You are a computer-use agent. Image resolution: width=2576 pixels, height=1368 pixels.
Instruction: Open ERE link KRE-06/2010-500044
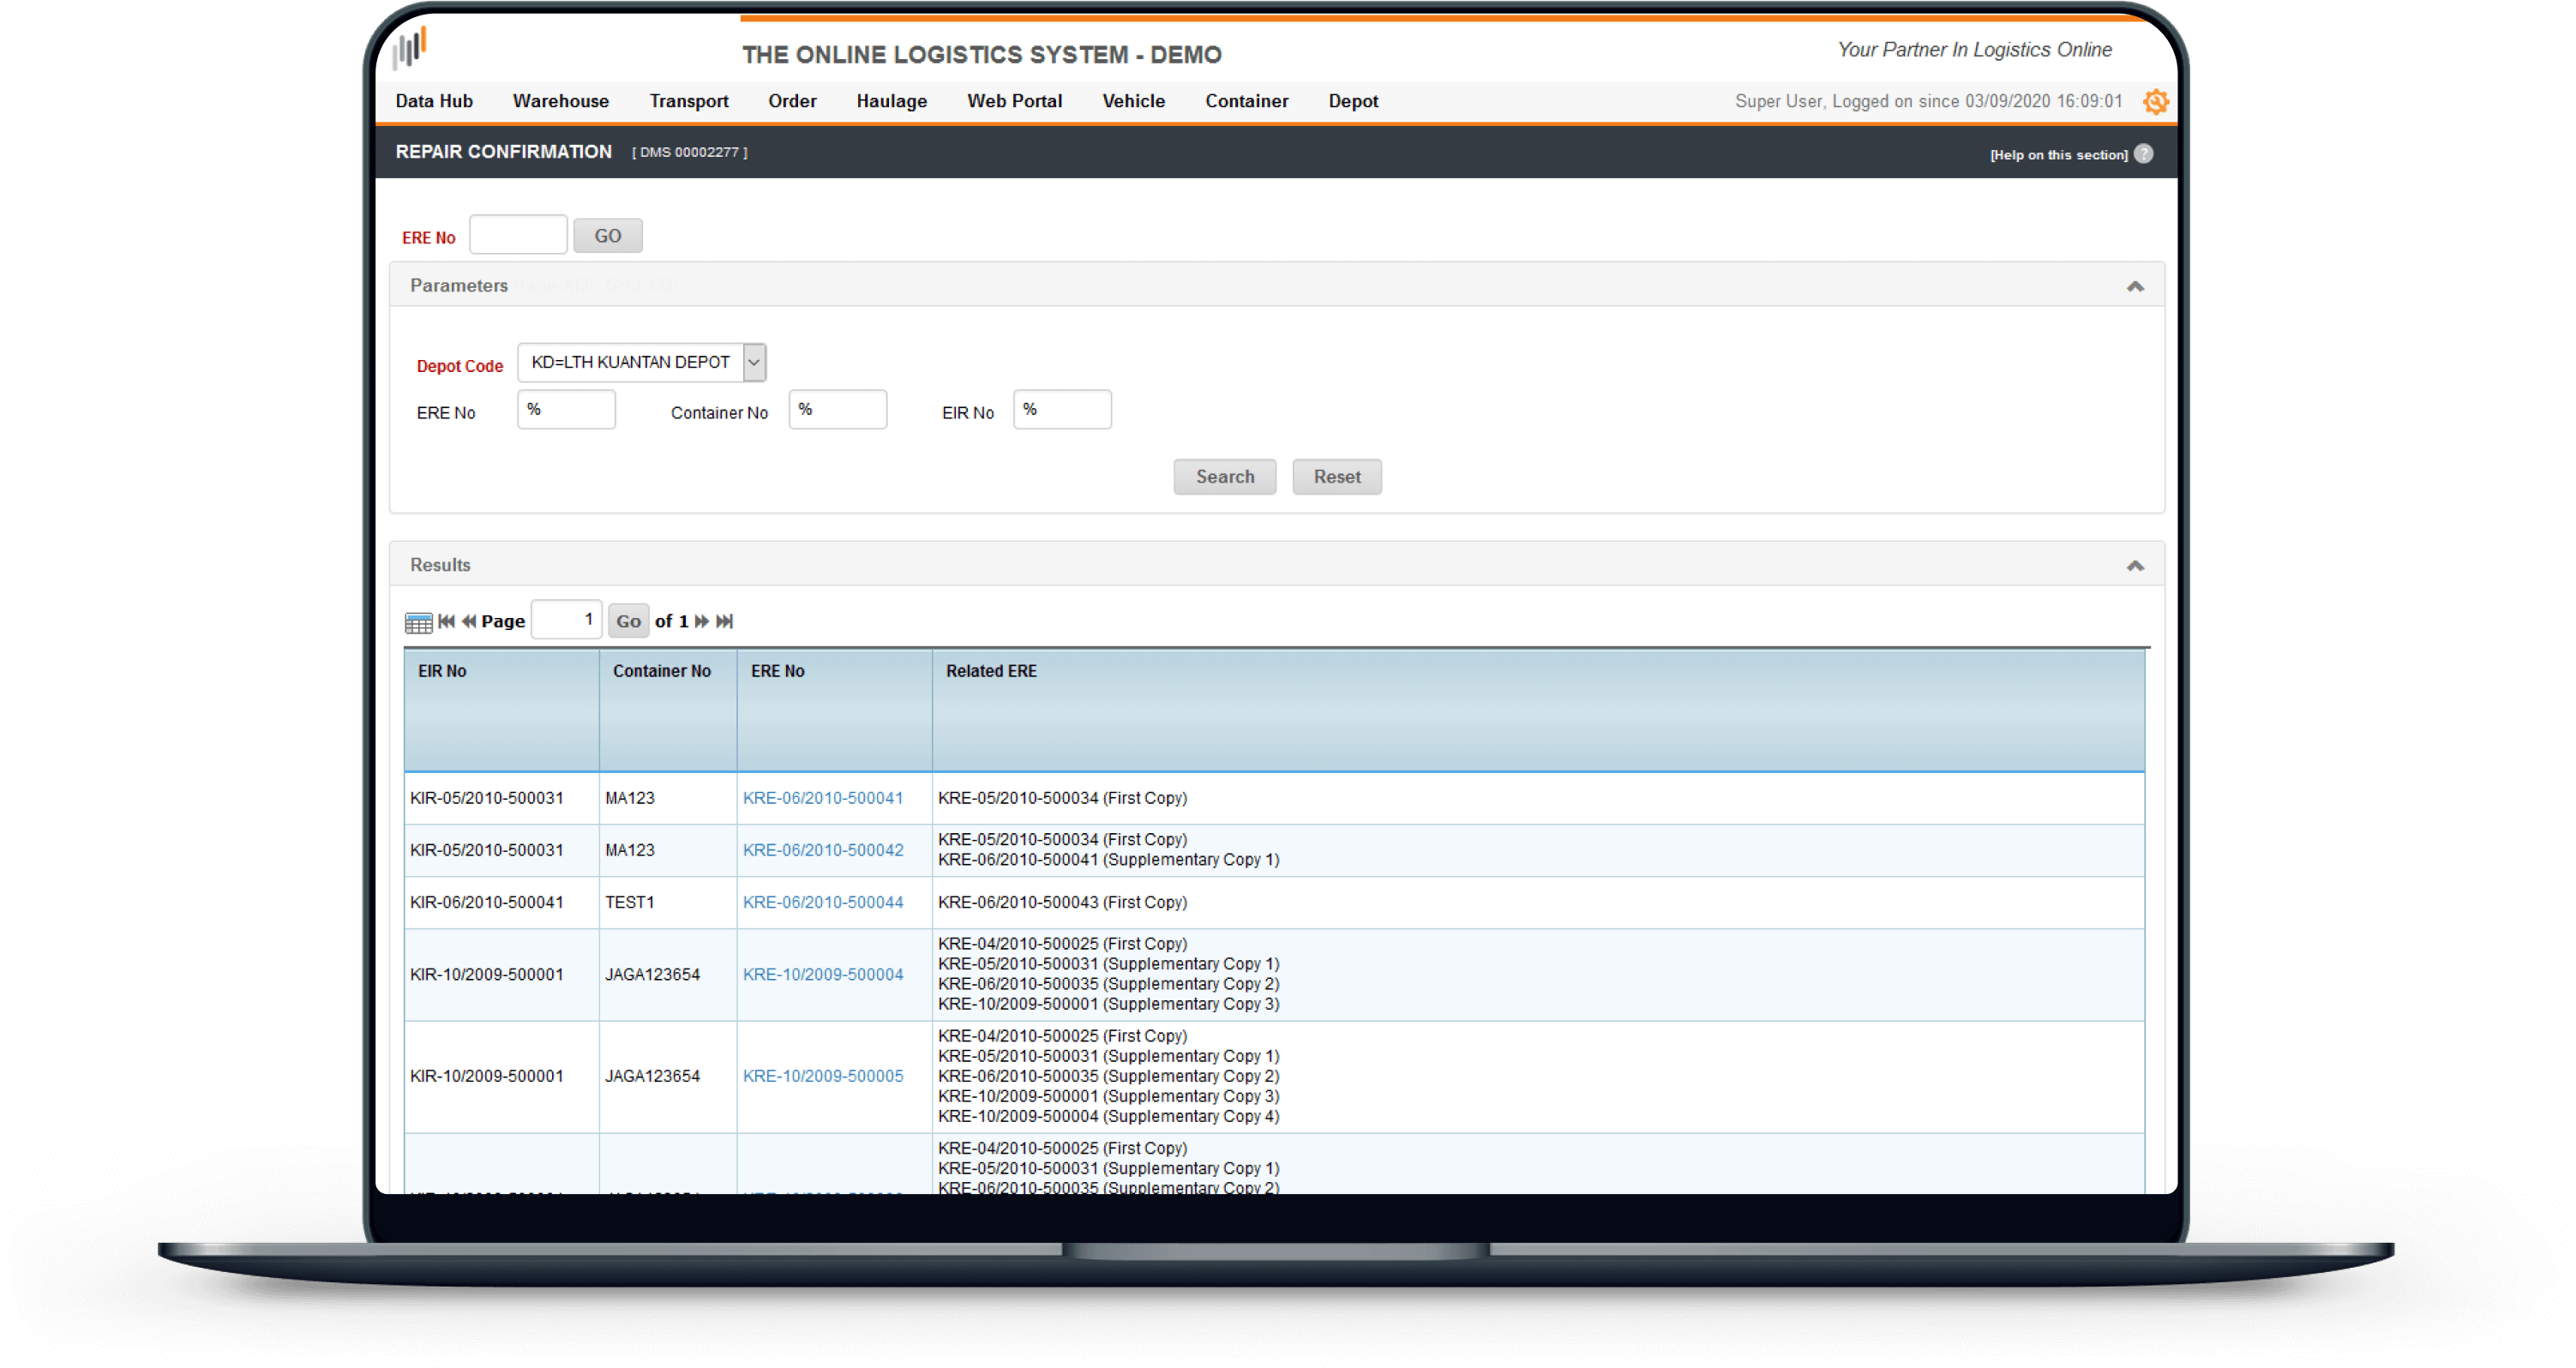[x=822, y=902]
